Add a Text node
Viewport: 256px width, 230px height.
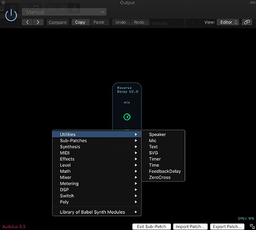(163, 147)
